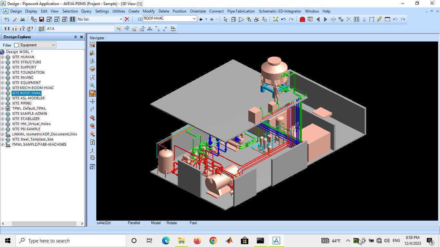Viewport: 440px width, 247px height.
Task: Toggle the Filter checkbox in Design Explorer
Action: pyautogui.click(x=16, y=45)
